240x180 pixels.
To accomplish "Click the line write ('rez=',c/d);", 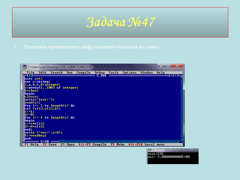I will (43, 133).
